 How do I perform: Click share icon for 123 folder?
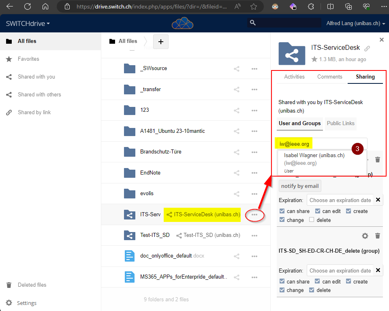pos(236,111)
